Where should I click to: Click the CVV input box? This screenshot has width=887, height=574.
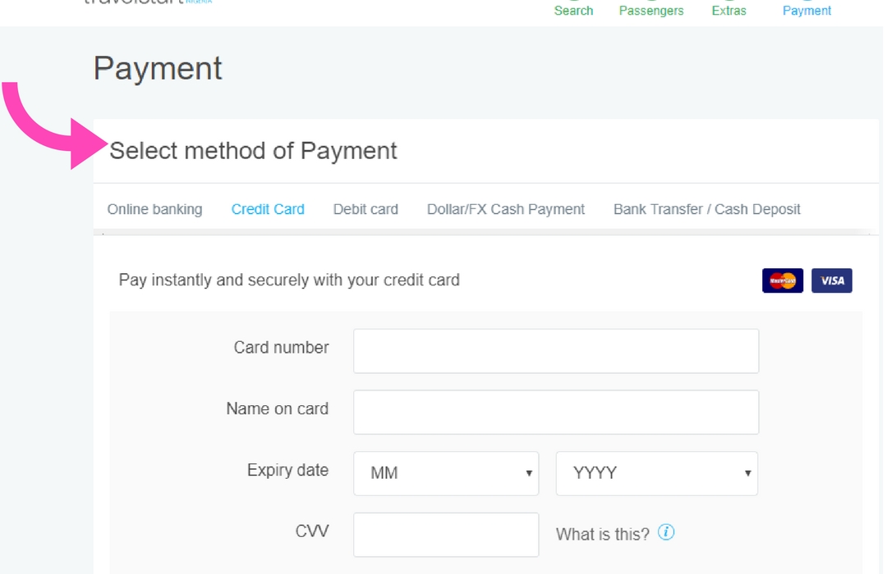(x=446, y=535)
